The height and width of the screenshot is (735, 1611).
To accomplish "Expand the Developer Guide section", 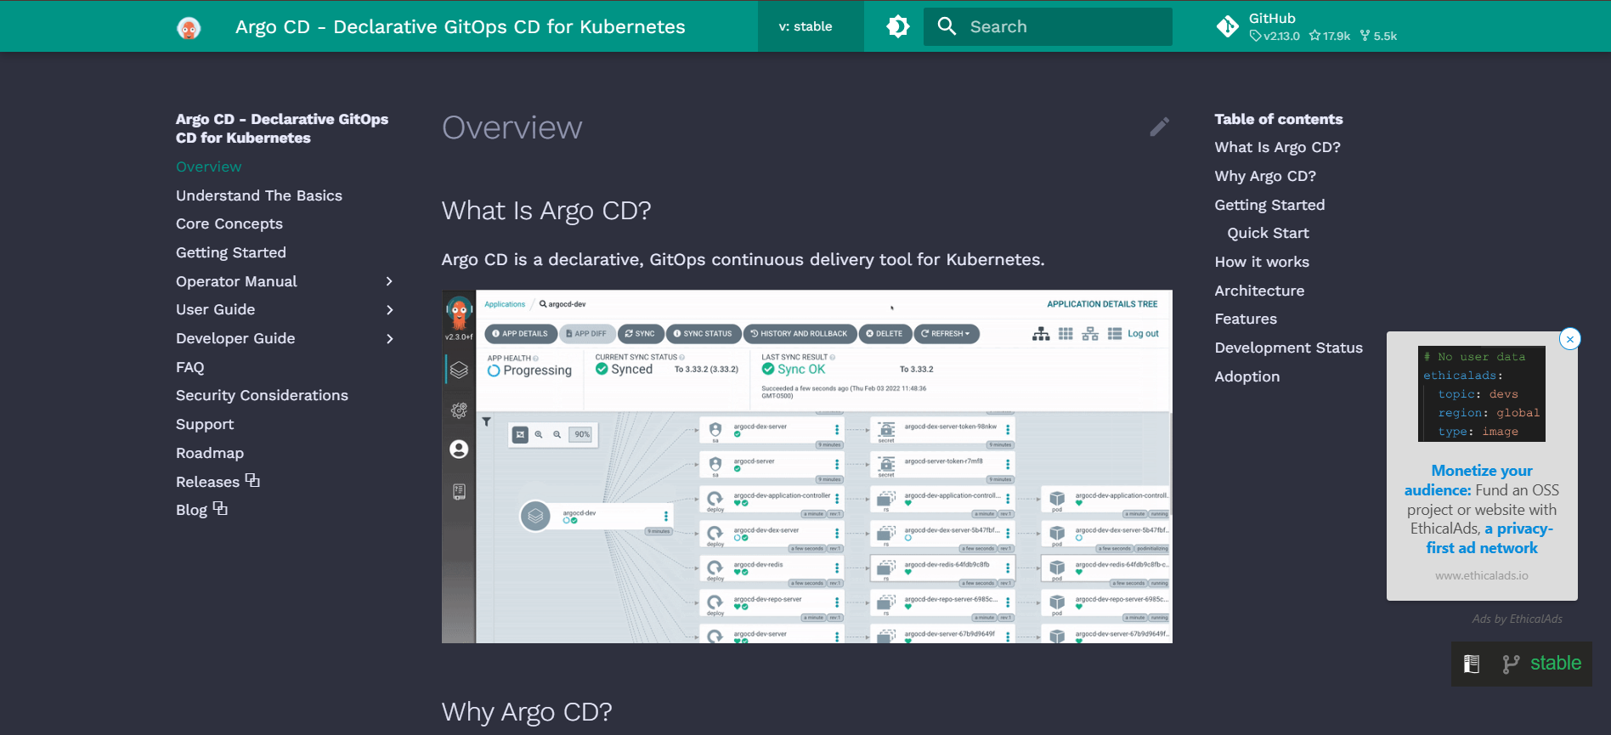I will [x=389, y=339].
